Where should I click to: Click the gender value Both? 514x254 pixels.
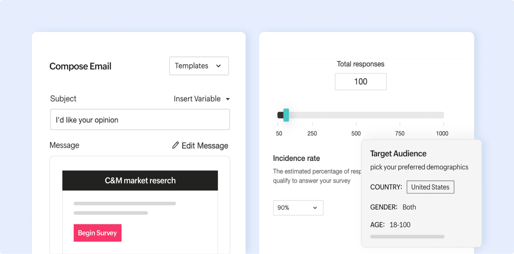click(409, 207)
